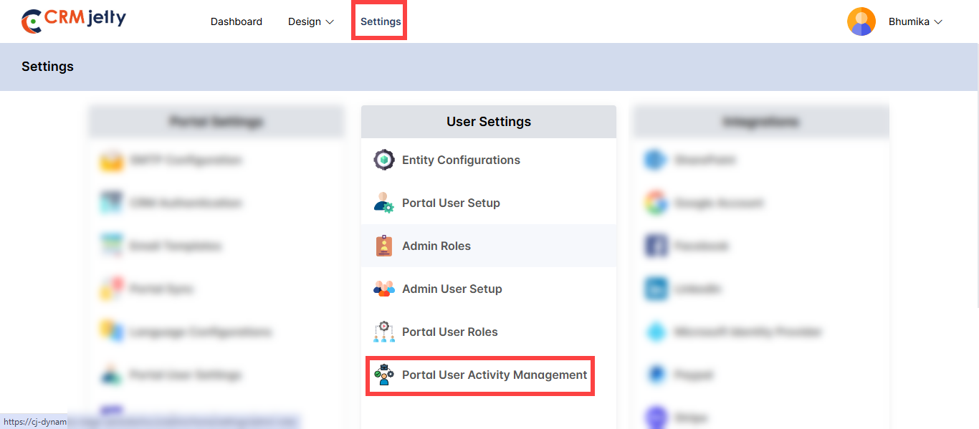979x429 pixels.
Task: Click the chevron arrow beside Bhumika
Action: tap(937, 22)
